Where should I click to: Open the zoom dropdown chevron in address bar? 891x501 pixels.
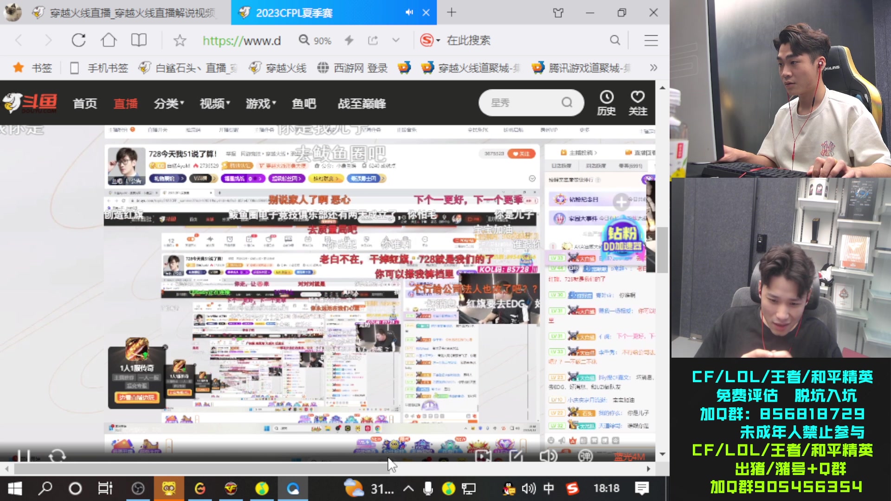pos(396,40)
